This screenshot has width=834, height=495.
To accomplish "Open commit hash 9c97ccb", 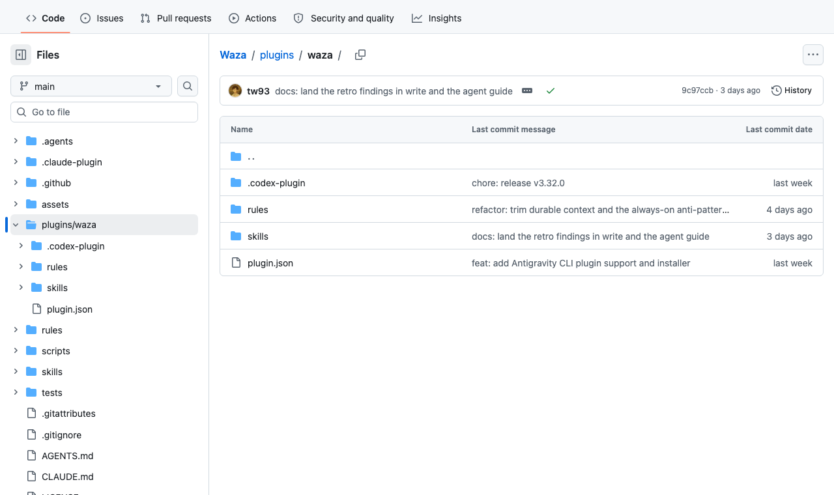I will 697,91.
